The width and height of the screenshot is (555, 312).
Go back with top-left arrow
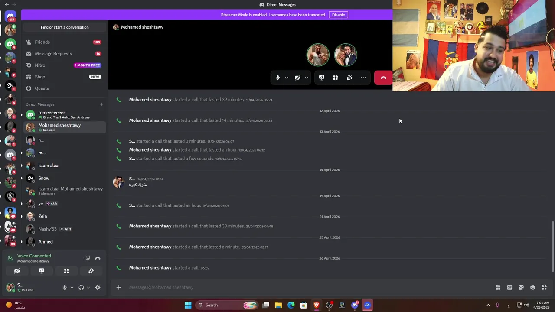[7, 4]
